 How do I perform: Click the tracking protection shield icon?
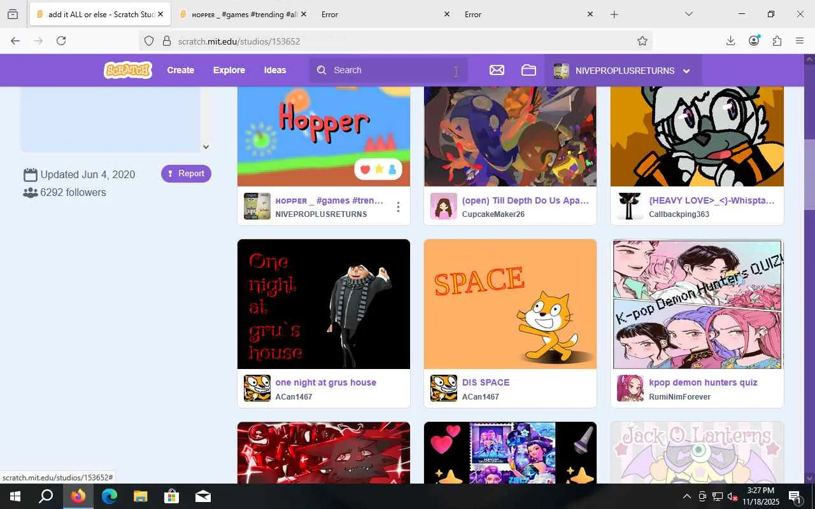[x=149, y=41]
